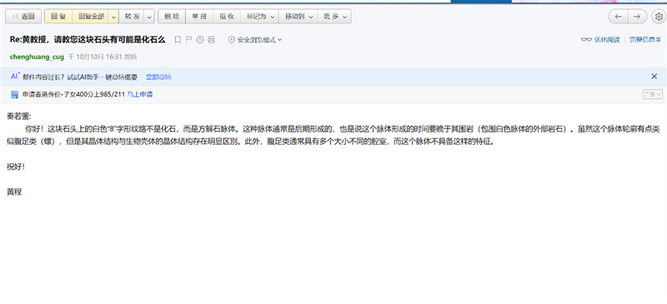Screen dimensions: 667x304
Task: Click the closing line 祝好!
Action: click(16, 167)
